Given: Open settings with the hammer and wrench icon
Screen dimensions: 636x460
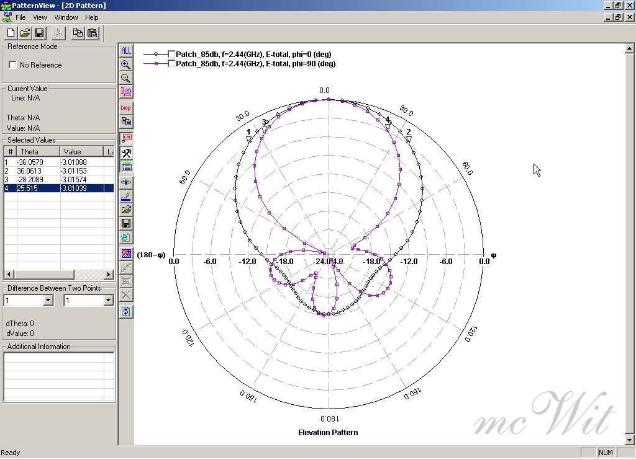Looking at the screenshot, I should [126, 153].
